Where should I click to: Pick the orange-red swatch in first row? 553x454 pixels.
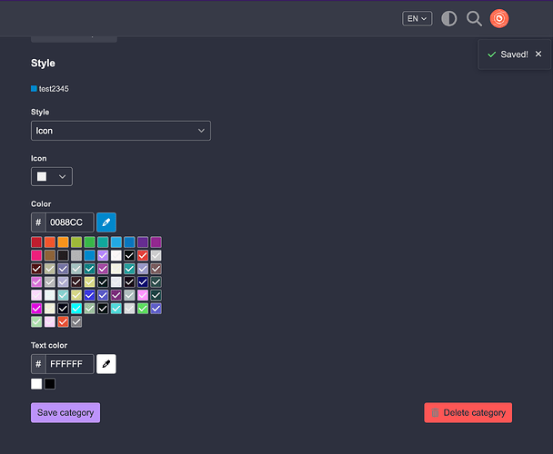50,242
